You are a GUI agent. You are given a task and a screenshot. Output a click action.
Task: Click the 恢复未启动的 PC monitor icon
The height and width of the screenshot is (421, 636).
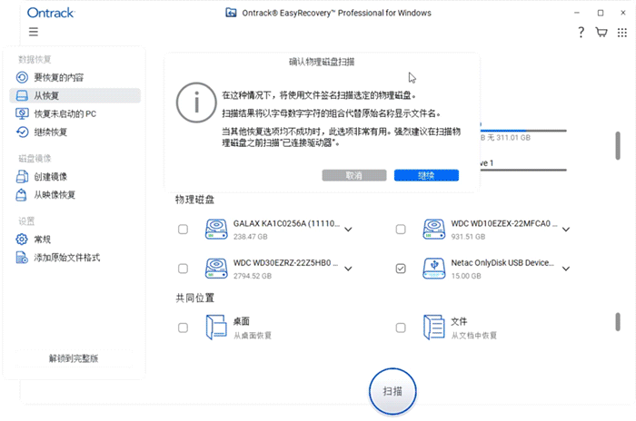tap(22, 113)
